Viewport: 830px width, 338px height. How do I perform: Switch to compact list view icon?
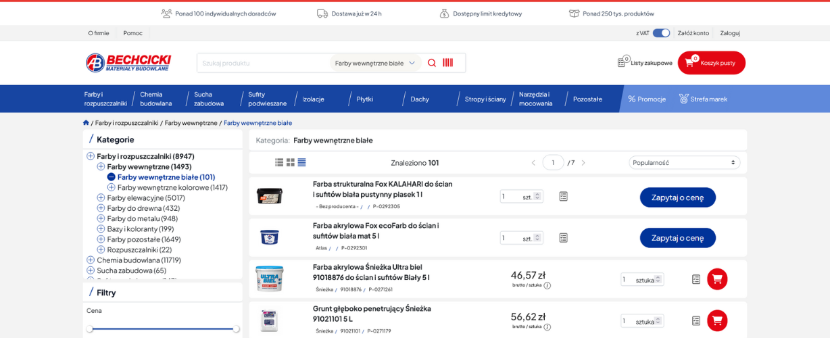pos(301,162)
